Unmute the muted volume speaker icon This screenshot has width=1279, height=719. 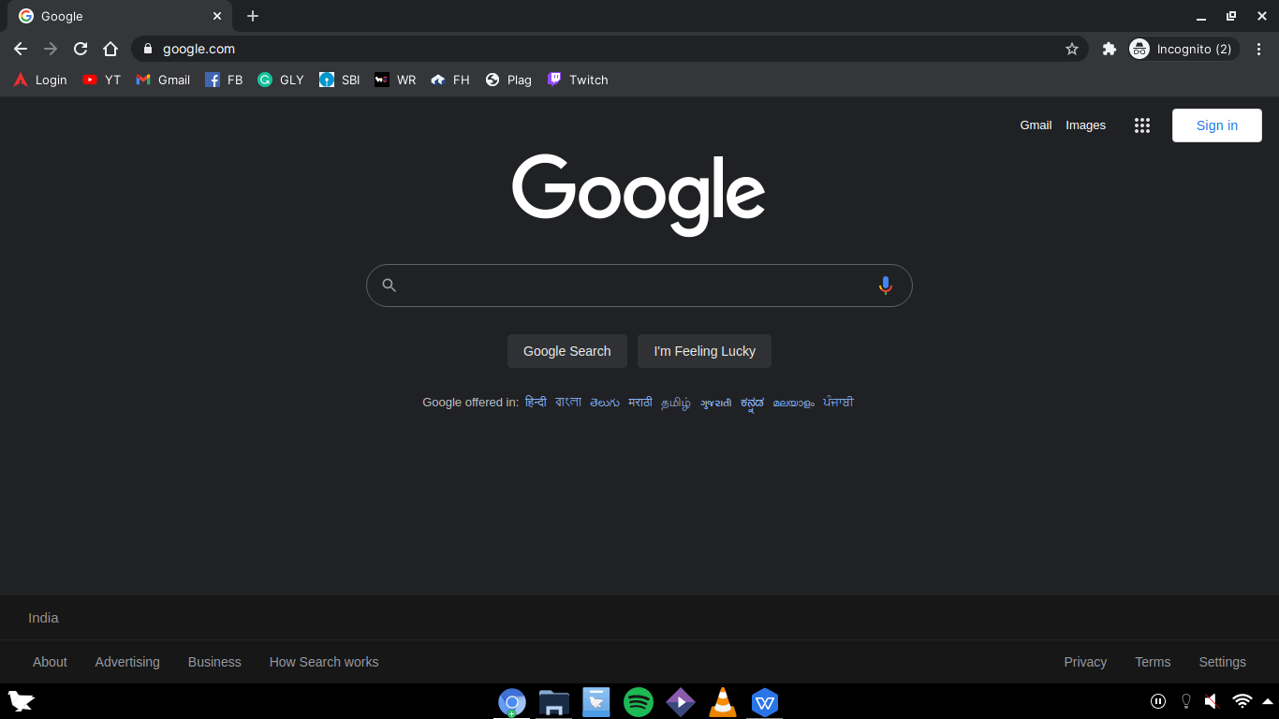pos(1212,701)
